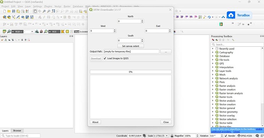The width and height of the screenshot is (264, 138).
Task: Expand the Interpolation toolbox group
Action: [x=213, y=67]
